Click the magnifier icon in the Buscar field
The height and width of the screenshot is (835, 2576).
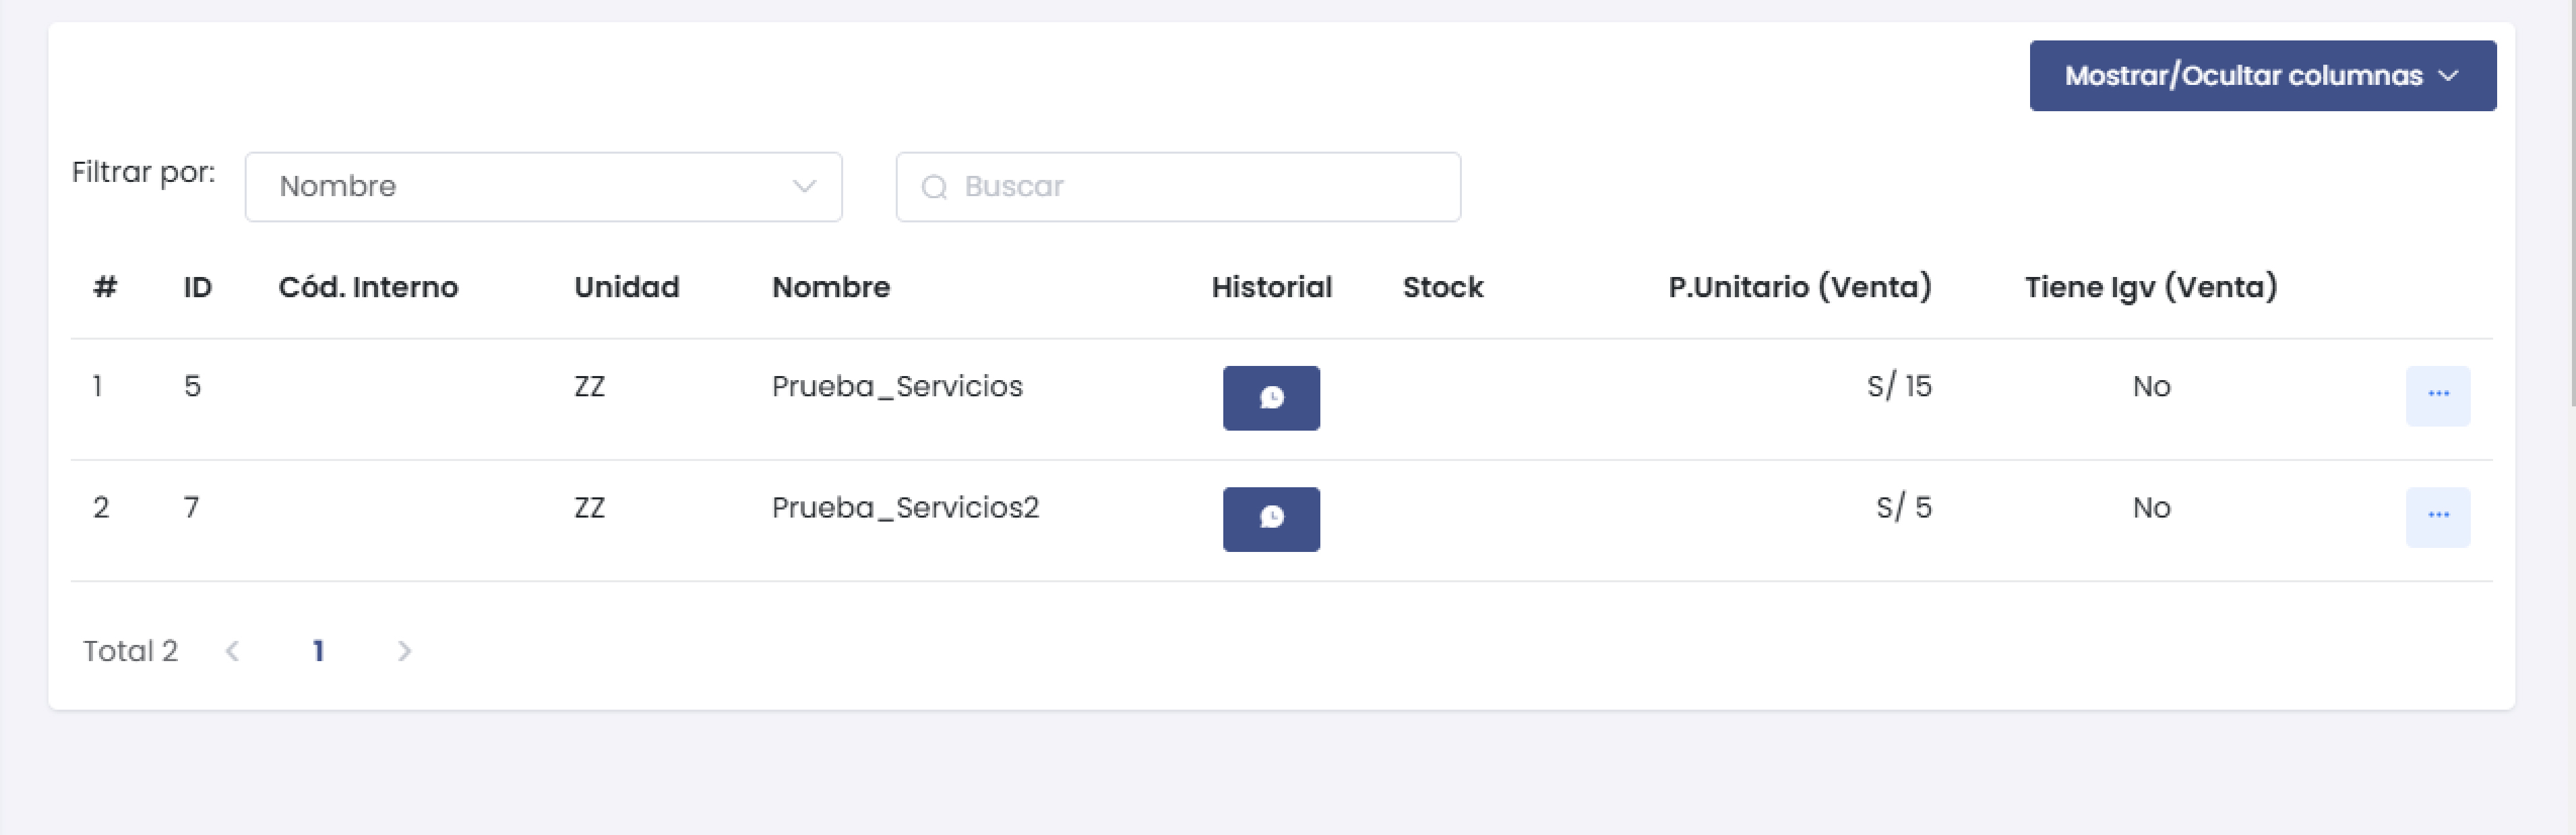pos(936,186)
